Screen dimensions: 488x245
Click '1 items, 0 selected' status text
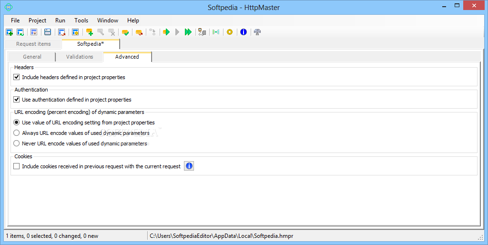click(x=52, y=236)
